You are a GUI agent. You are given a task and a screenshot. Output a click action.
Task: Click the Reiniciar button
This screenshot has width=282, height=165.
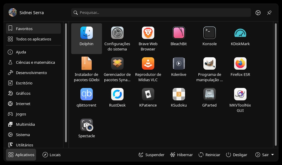209,155
